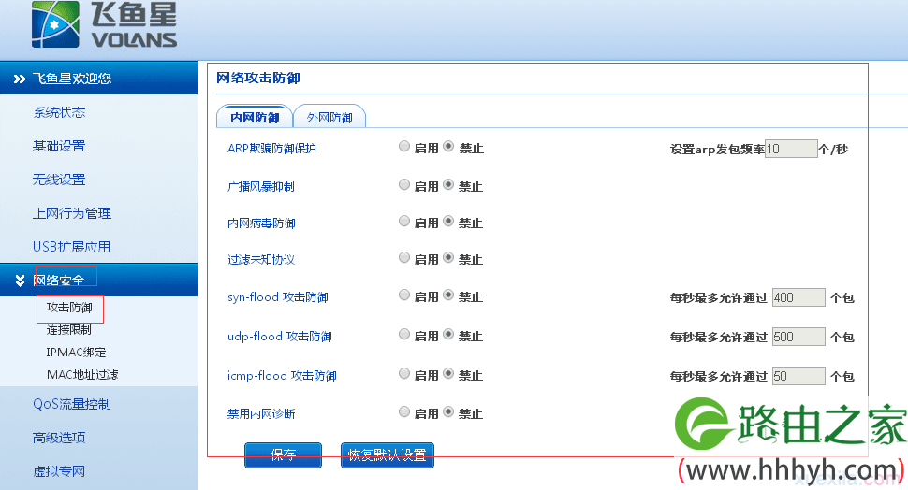Select 禁止 radio for 广播风暴抑制

tap(448, 184)
